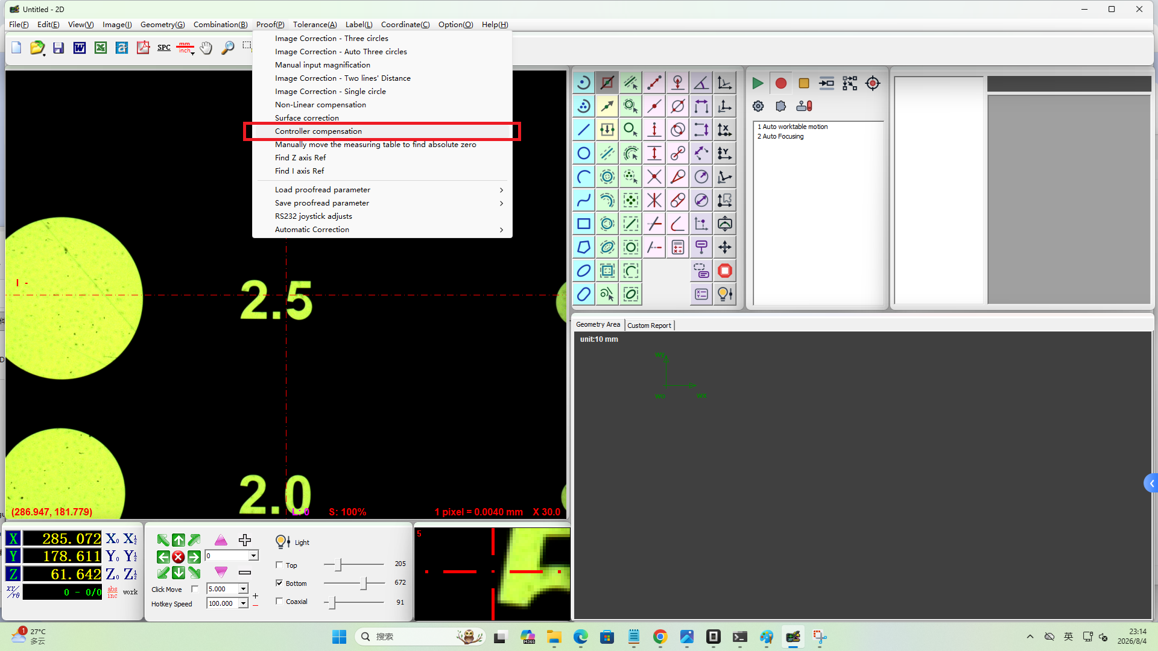
Task: Open the dropdown showing 0 beside arrows
Action: tap(253, 556)
